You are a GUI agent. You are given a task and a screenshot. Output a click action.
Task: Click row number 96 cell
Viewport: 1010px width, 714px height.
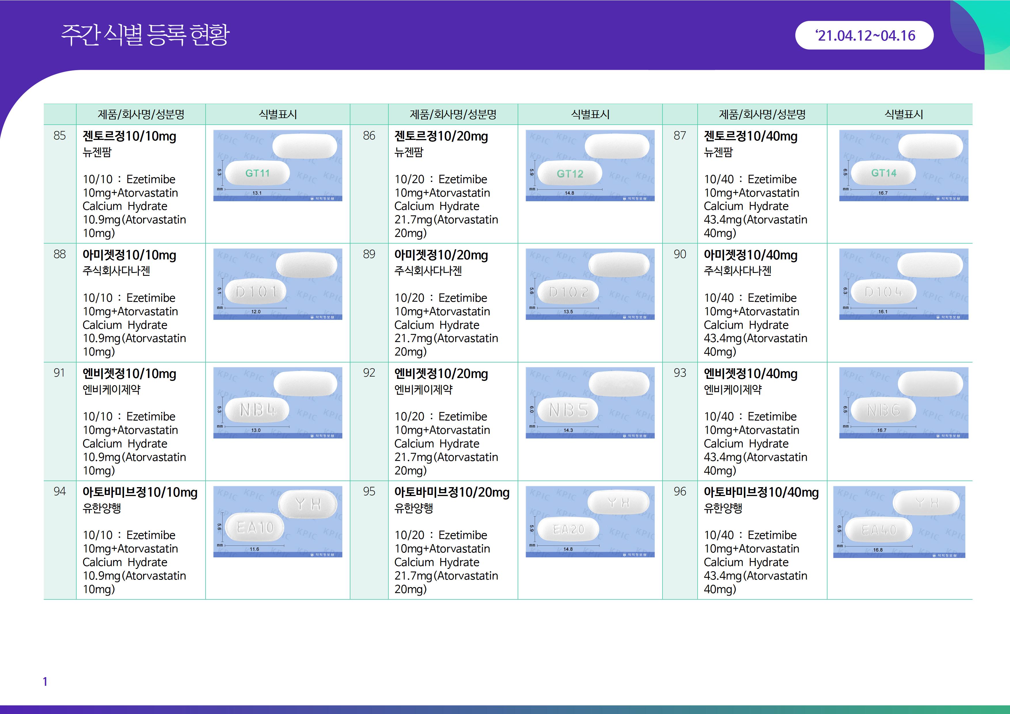[680, 491]
